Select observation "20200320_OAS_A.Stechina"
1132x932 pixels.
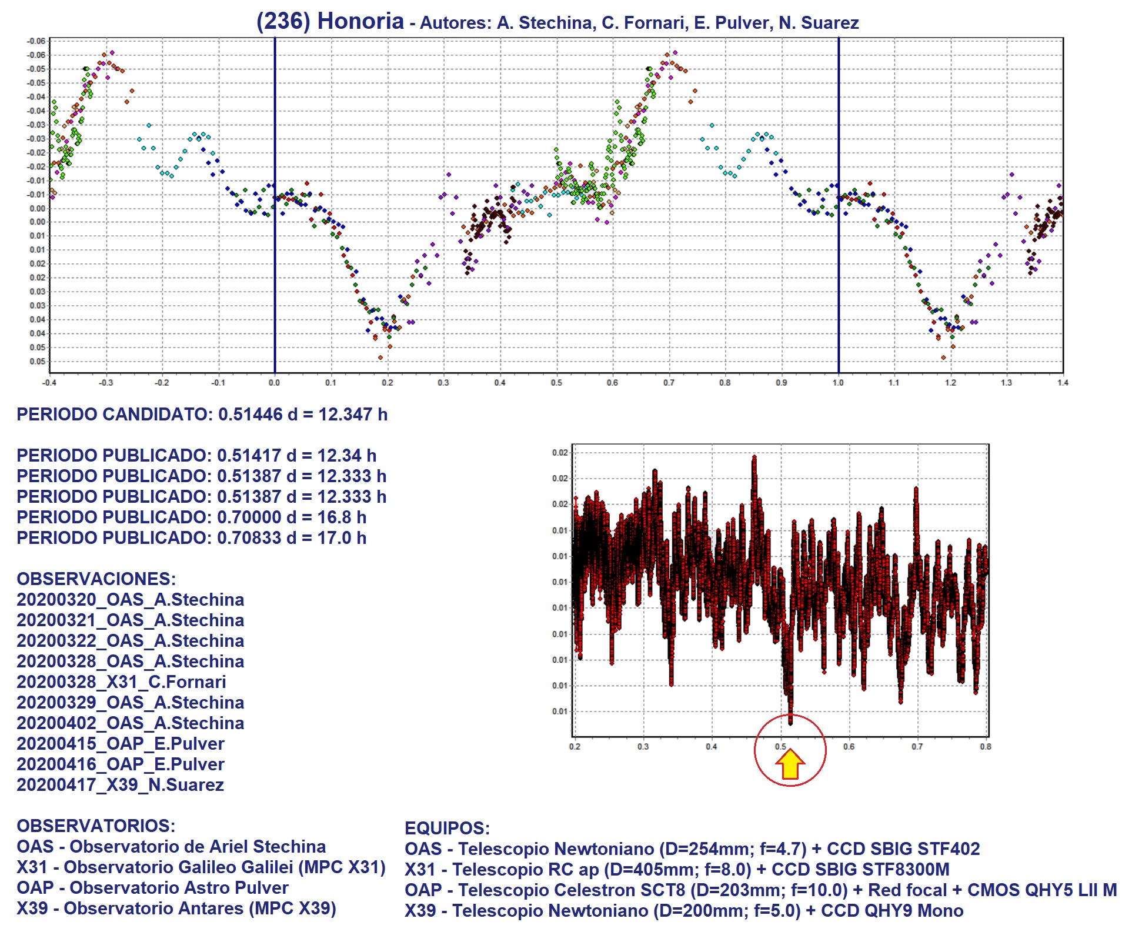(x=130, y=600)
